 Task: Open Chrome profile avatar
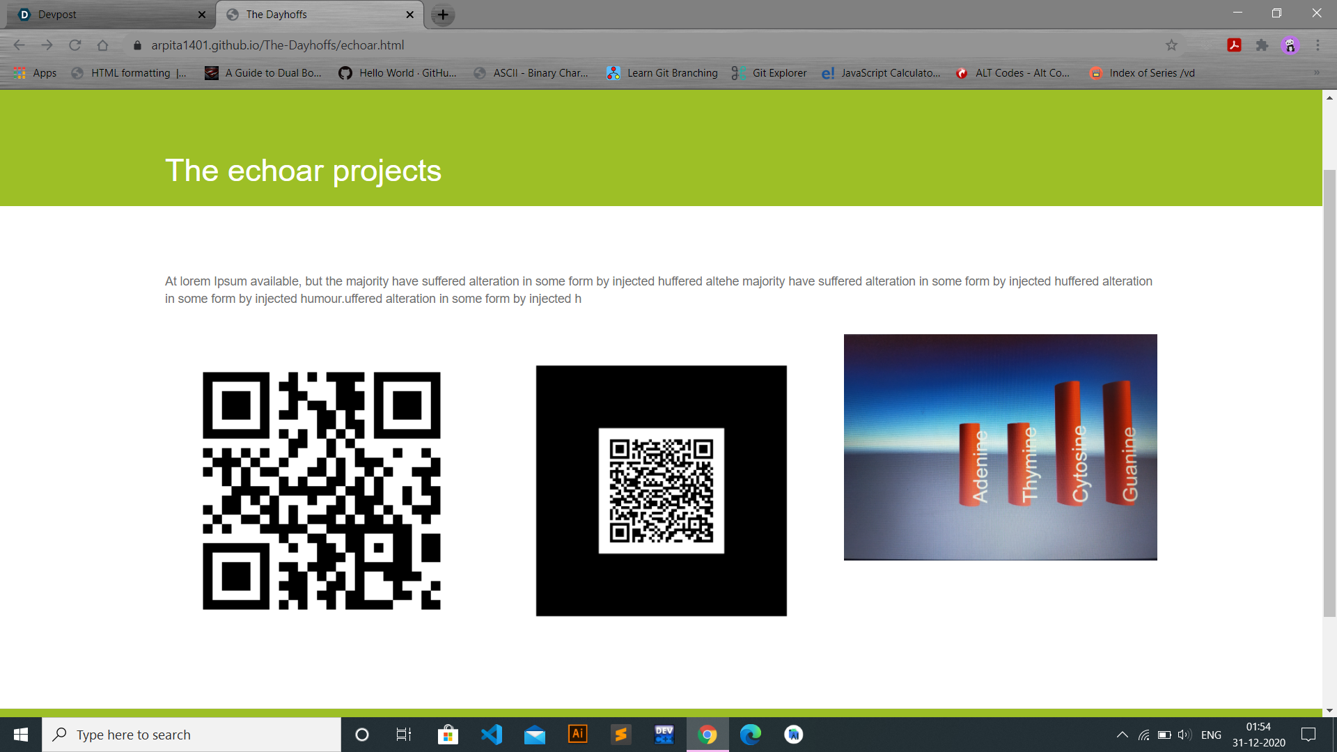tap(1290, 45)
